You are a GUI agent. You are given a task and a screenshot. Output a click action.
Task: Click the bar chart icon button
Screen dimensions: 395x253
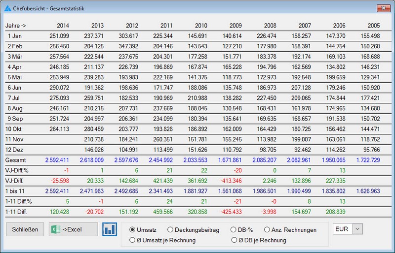tap(110, 230)
